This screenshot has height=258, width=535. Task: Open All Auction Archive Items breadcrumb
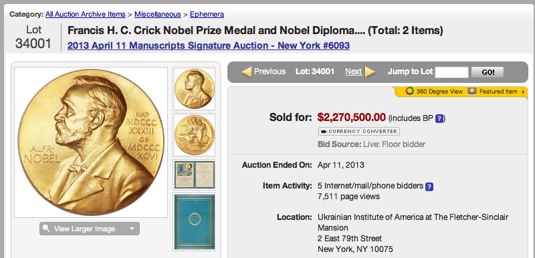tap(86, 14)
